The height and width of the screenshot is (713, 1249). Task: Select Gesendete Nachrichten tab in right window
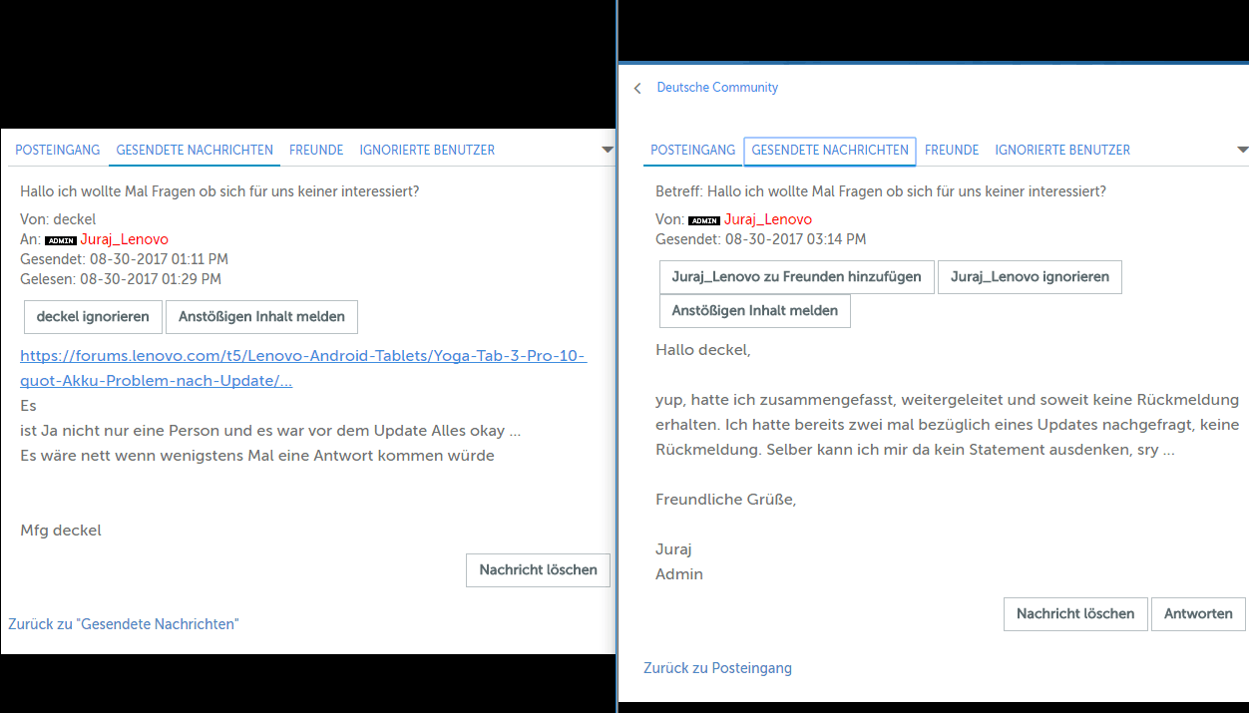830,151
